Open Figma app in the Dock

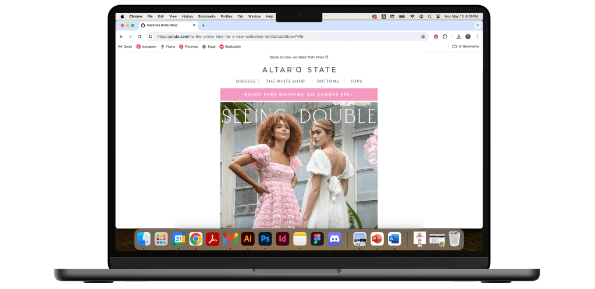point(317,239)
